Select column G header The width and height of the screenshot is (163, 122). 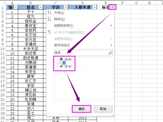(136, 3)
